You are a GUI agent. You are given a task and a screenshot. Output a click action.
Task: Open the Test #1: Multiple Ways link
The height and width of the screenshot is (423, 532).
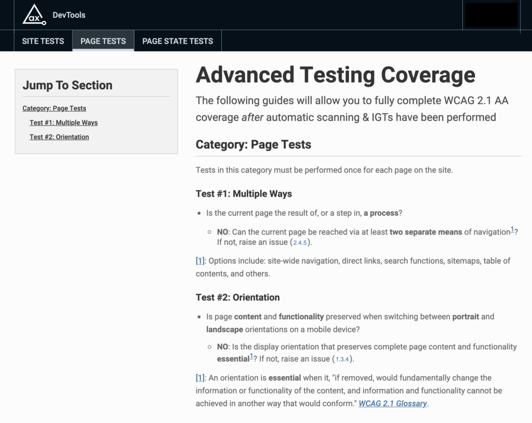(x=63, y=122)
